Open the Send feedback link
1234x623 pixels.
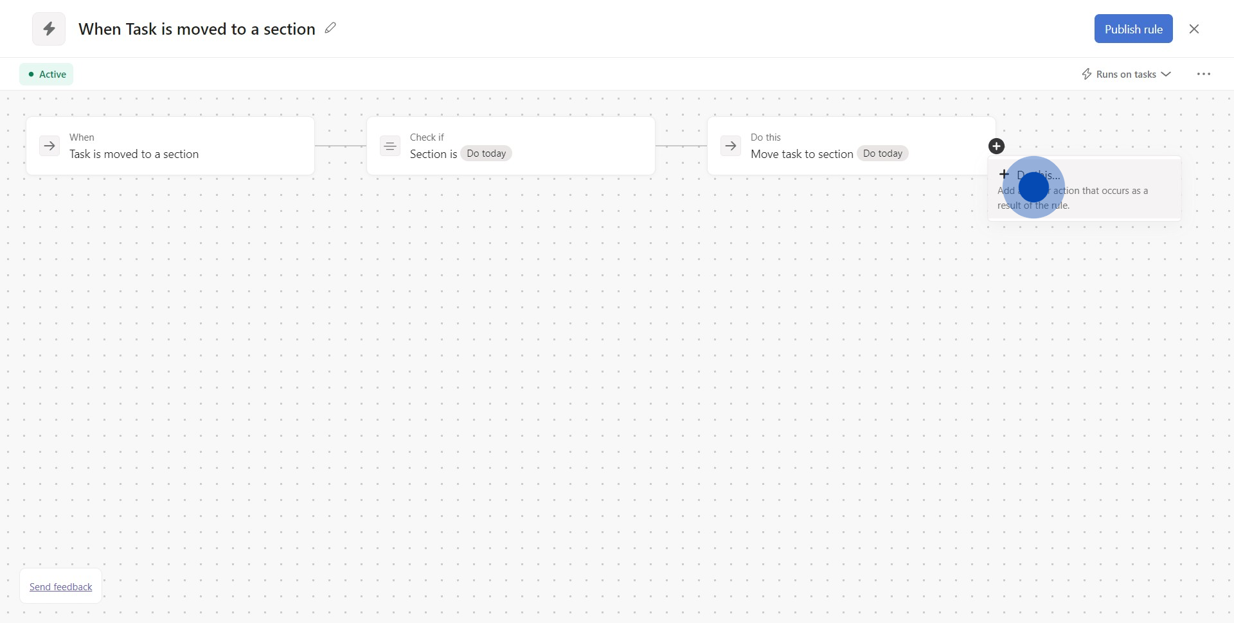coord(61,587)
